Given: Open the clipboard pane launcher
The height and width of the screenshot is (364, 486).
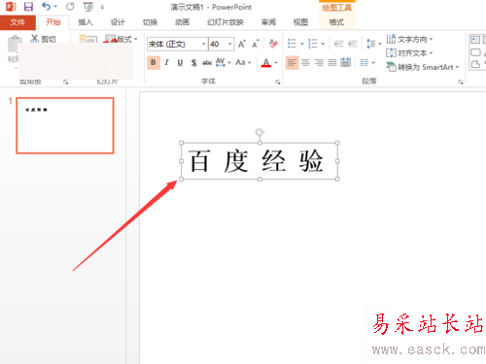Looking at the screenshot, I should 66,83.
